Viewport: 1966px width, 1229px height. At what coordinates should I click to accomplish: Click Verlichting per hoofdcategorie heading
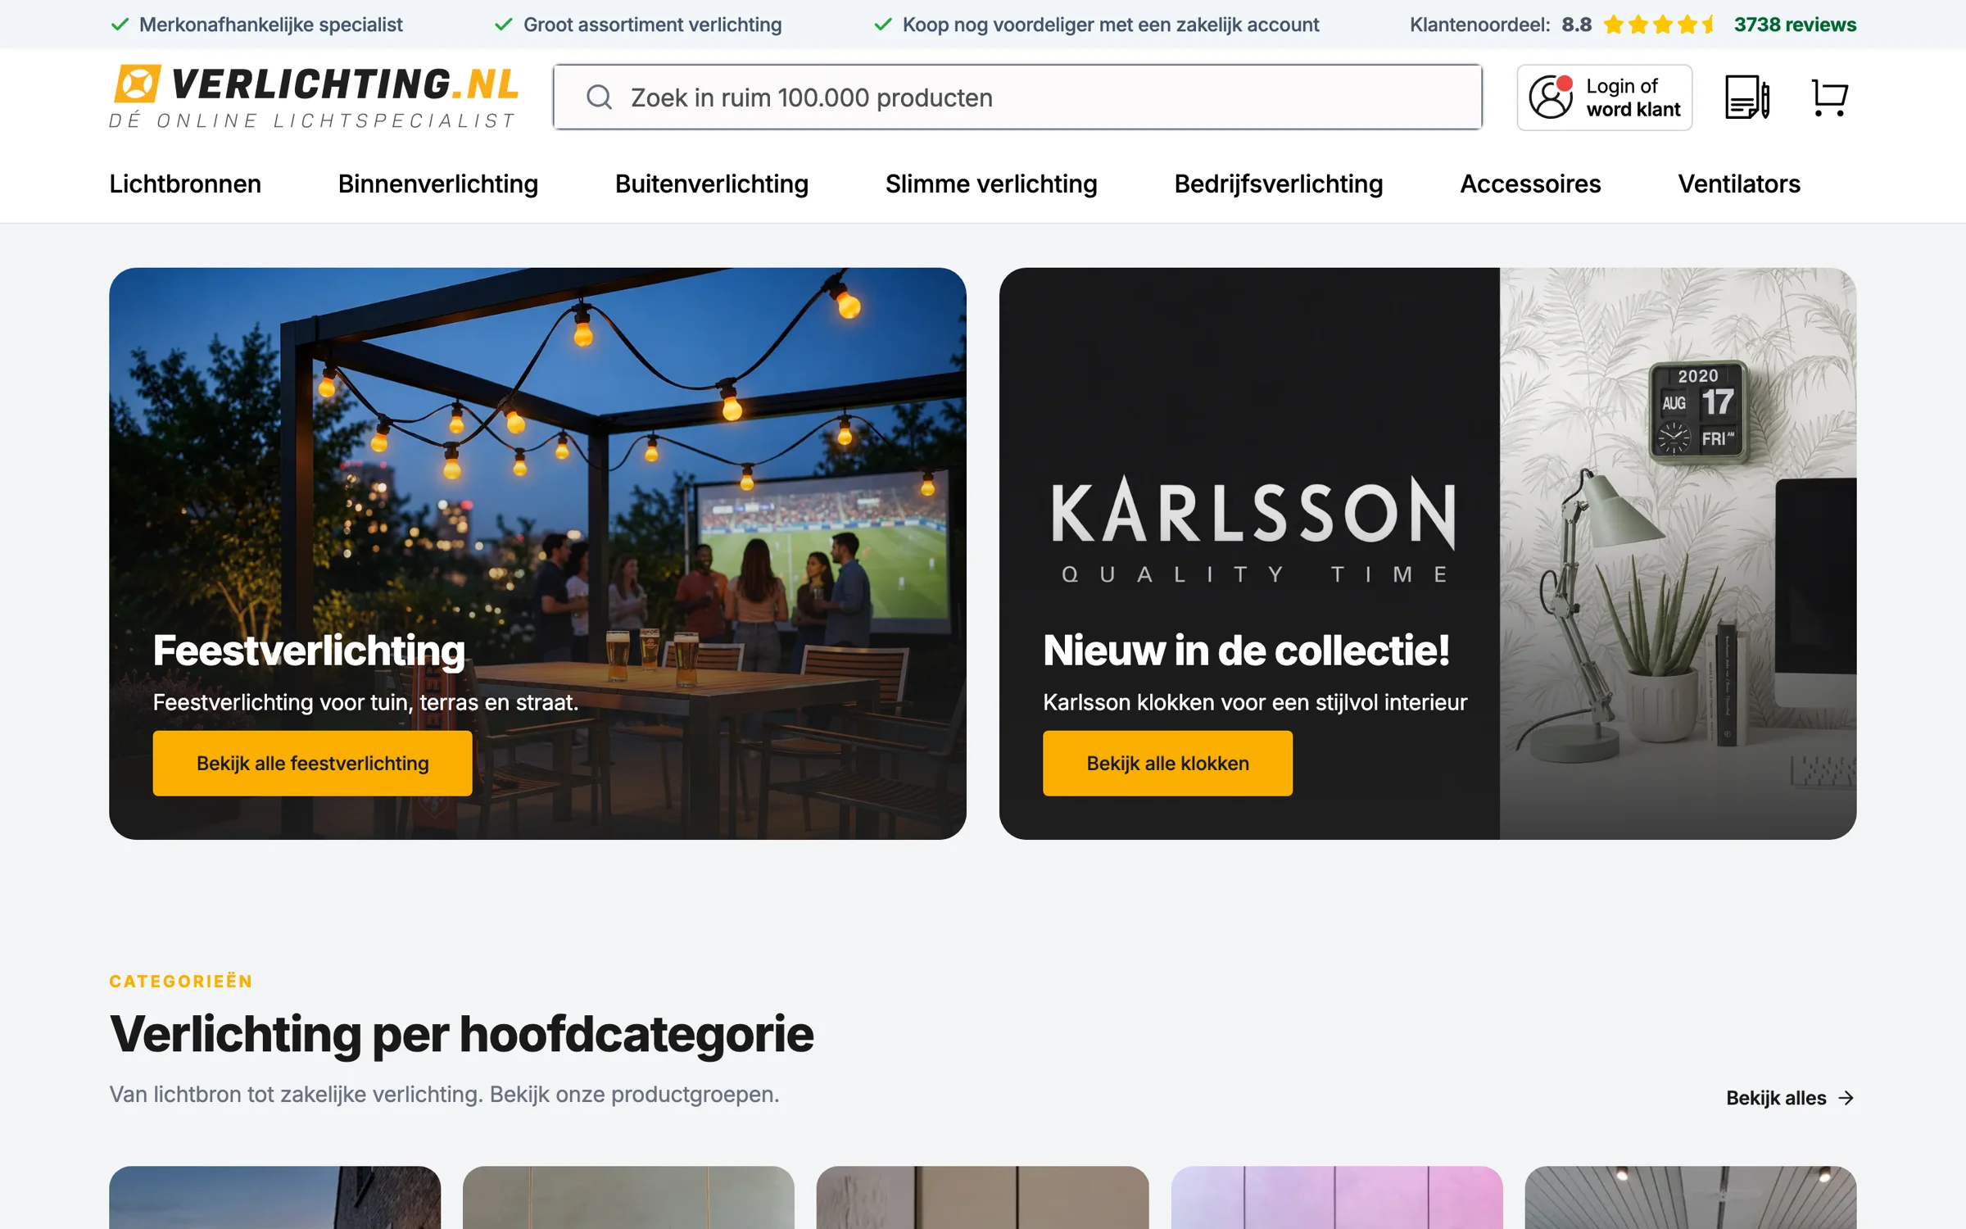pyautogui.click(x=461, y=1034)
